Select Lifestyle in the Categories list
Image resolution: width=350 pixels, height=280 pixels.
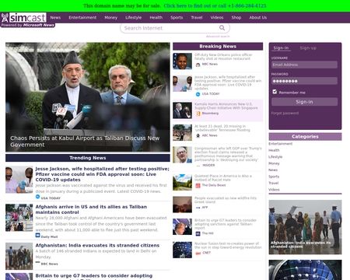tap(275, 157)
